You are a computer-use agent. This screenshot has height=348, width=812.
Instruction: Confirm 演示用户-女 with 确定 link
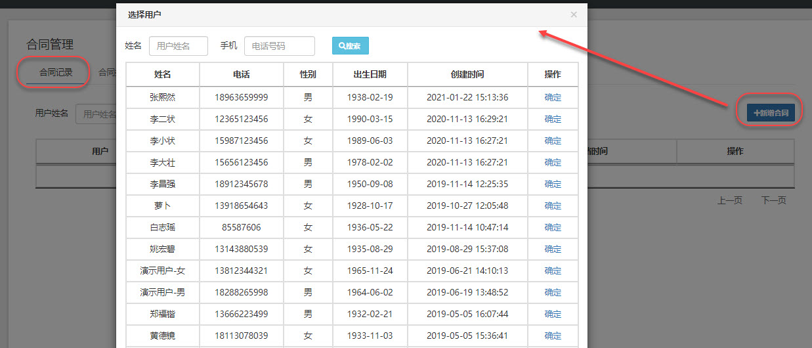point(553,271)
